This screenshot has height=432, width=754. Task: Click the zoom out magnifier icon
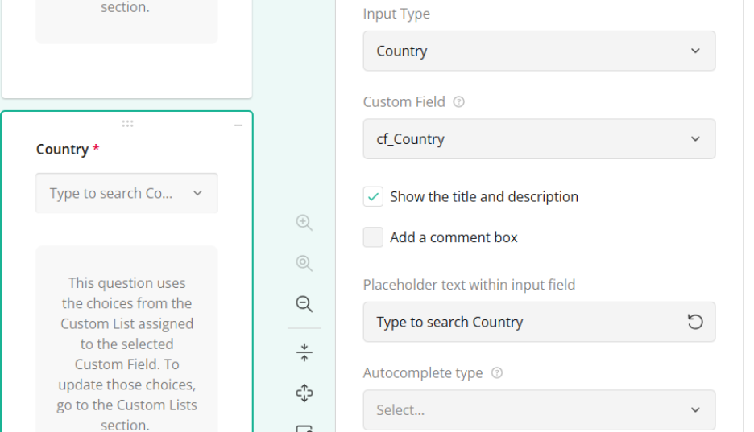(x=304, y=304)
